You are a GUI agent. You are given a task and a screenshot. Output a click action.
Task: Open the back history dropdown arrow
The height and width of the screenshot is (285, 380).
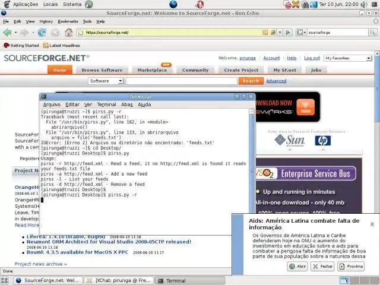coord(15,32)
